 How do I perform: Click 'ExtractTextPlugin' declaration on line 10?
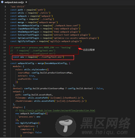[x=28, y=35]
